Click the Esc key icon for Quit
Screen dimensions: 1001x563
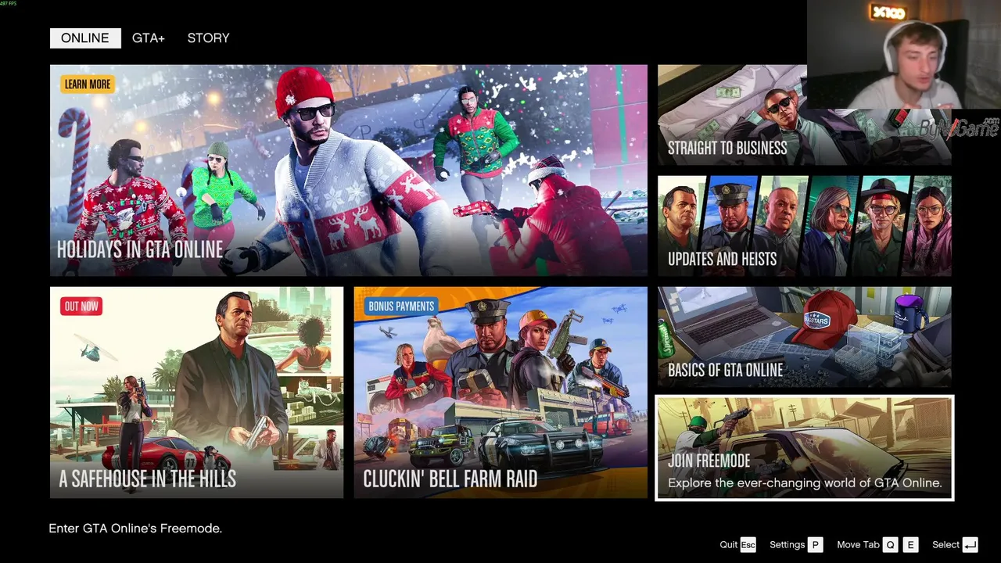(x=748, y=545)
